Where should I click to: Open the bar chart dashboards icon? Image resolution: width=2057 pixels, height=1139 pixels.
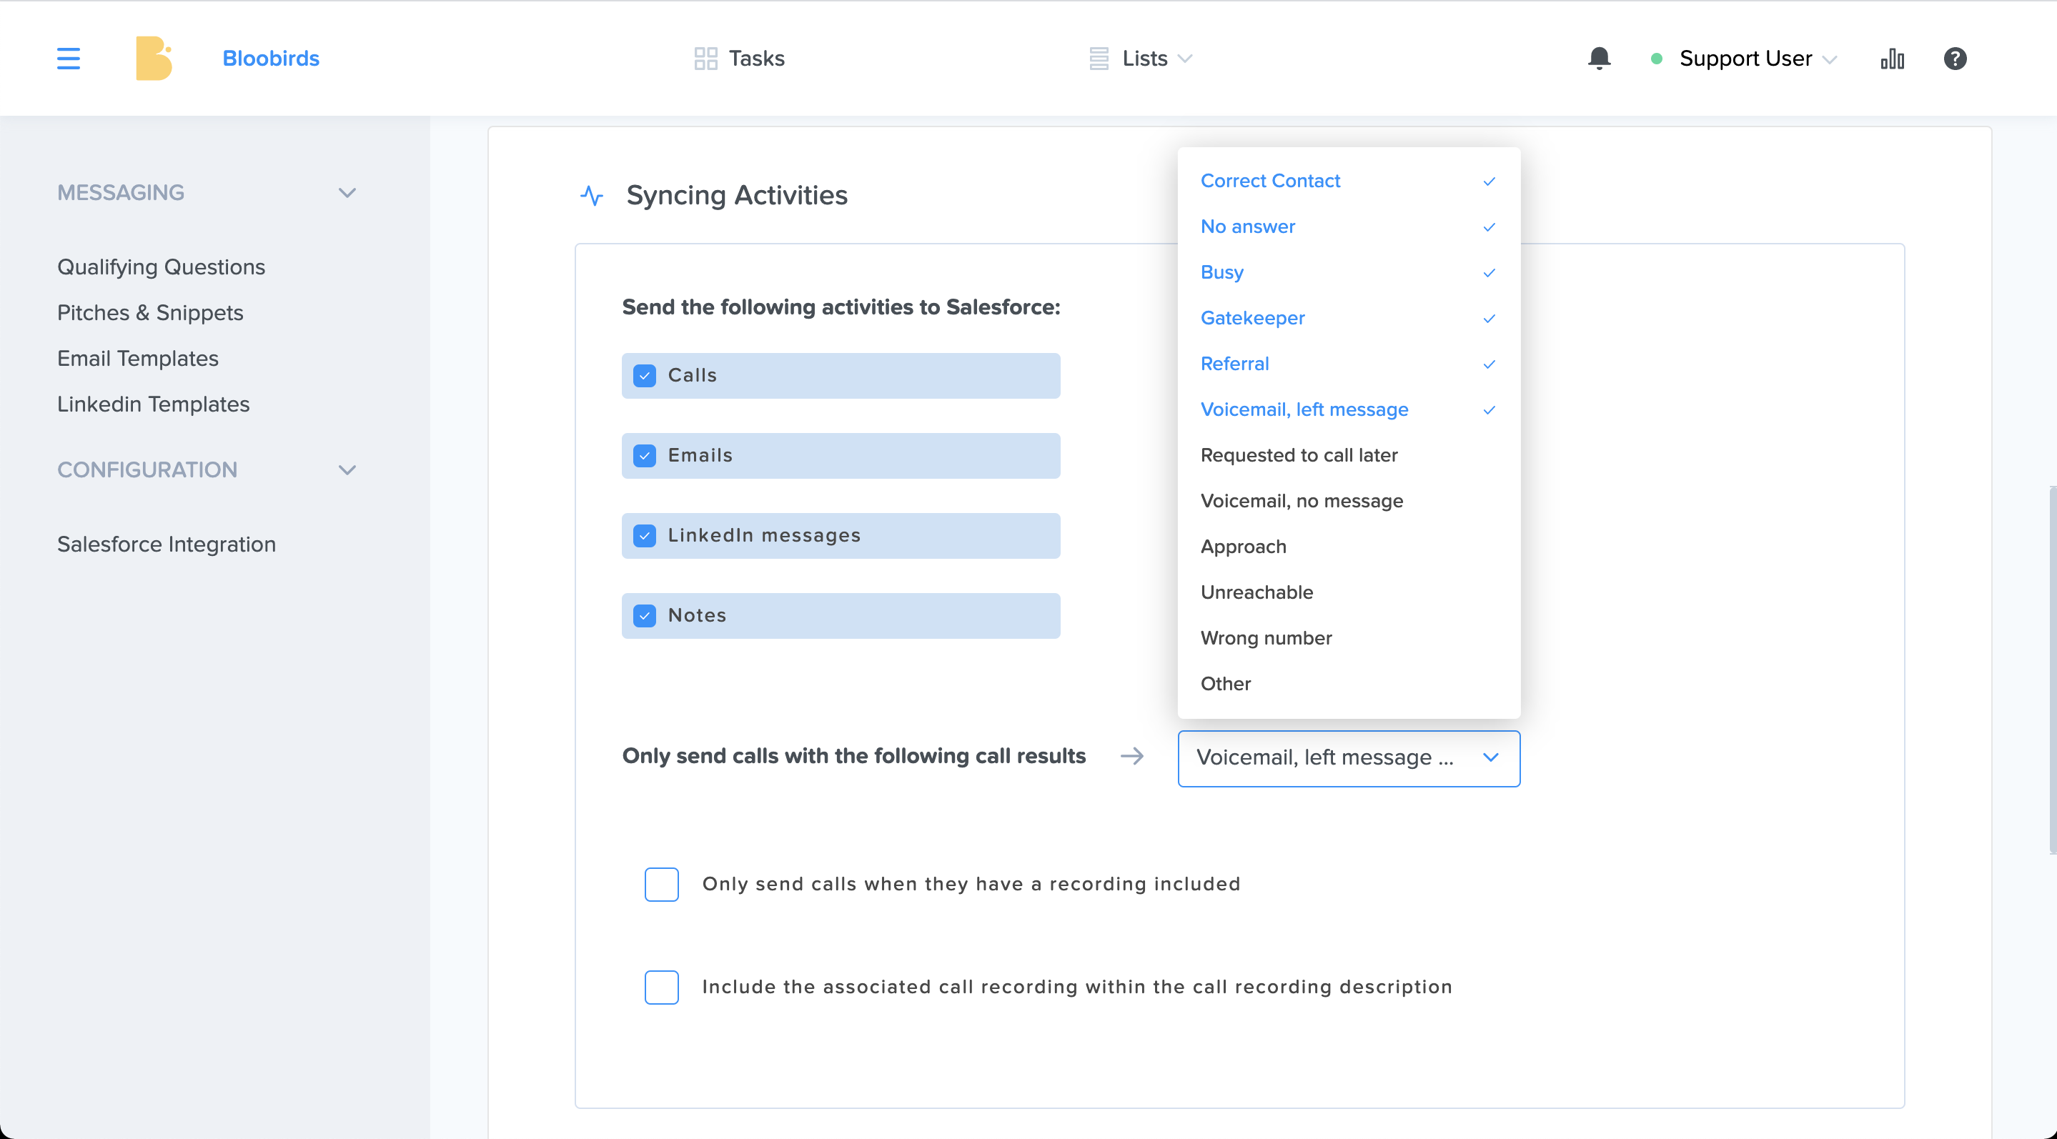[x=1893, y=59]
